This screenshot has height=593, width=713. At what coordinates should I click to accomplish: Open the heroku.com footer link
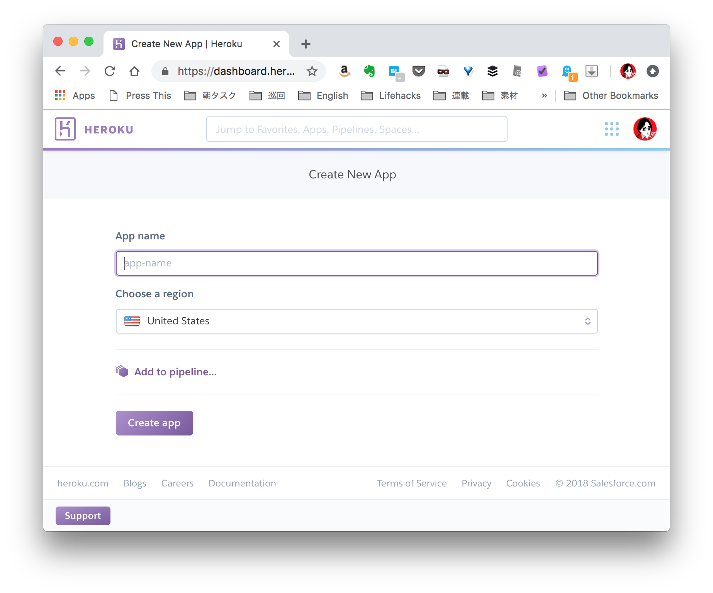coord(83,483)
